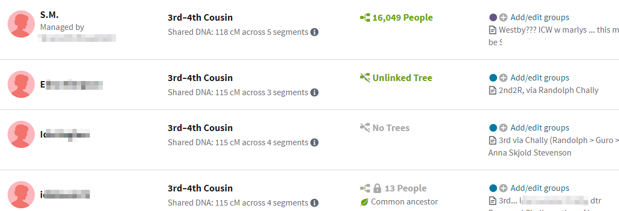This screenshot has width=619, height=211.
Task: Click the note icon for '3rd via Chally'
Action: click(x=492, y=140)
